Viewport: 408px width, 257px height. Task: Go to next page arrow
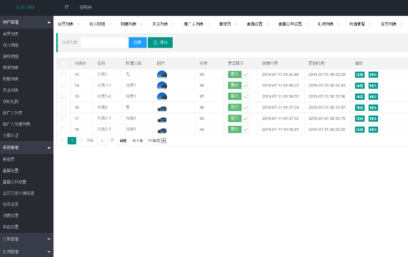pos(82,140)
